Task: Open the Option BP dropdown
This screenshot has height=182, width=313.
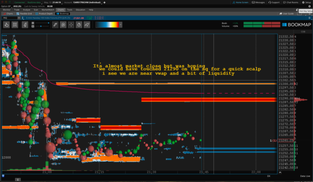Action: click(x=7, y=6)
